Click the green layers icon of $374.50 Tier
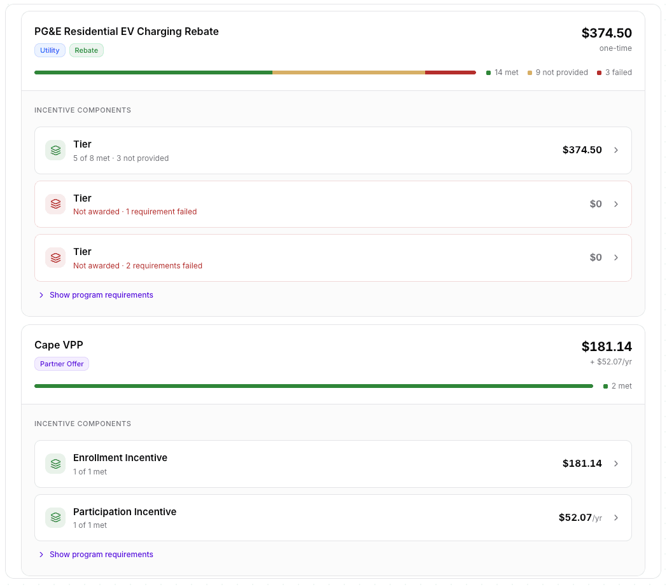Image resolution: width=667 pixels, height=587 pixels. coord(55,150)
